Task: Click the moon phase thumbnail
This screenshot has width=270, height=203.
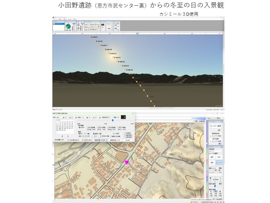Action: [124, 117]
